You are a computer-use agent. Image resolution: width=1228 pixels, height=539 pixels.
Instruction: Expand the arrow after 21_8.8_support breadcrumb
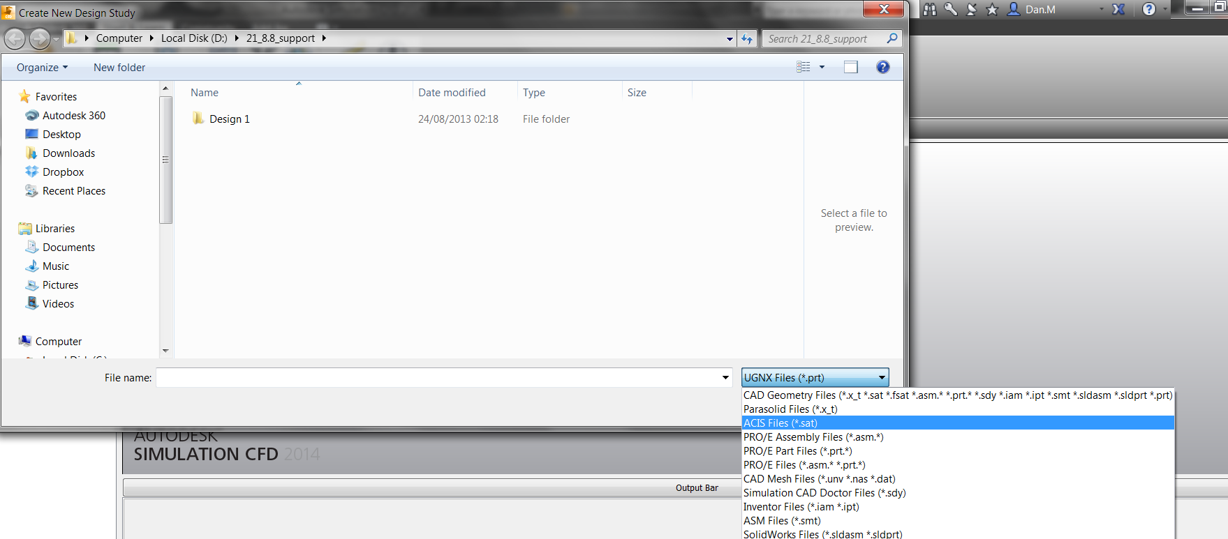324,38
